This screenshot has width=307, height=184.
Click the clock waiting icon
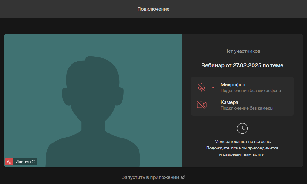(x=242, y=128)
